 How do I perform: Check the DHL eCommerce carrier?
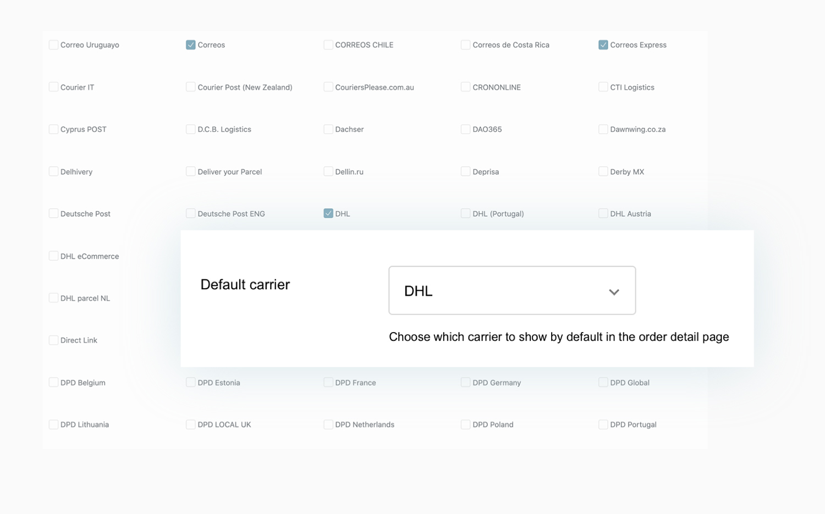pyautogui.click(x=53, y=256)
